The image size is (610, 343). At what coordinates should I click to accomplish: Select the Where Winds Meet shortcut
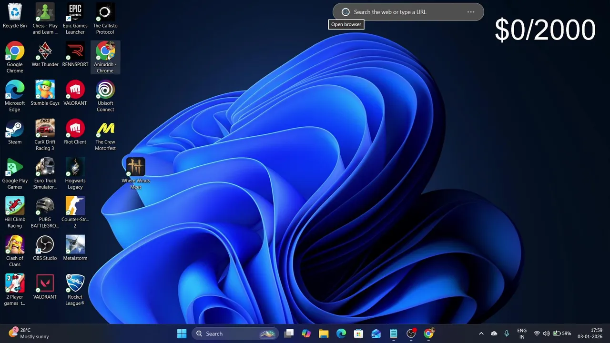pyautogui.click(x=135, y=174)
